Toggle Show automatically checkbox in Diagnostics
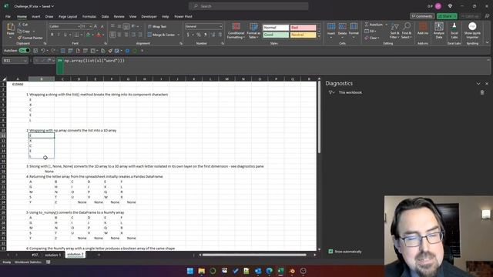493x277 pixels. tap(330, 252)
